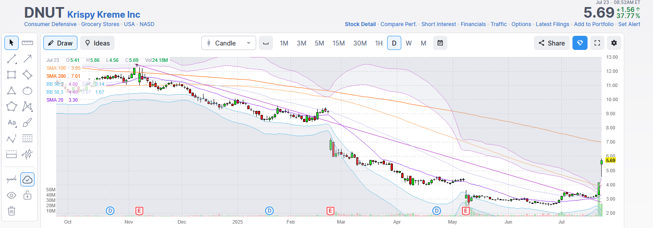The height and width of the screenshot is (228, 653).
Task: Switch to the 1H timeframe
Action: [x=379, y=43]
